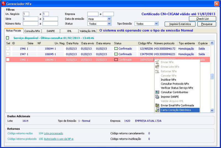Open the DANFE tab
This screenshot has height=148, width=221.
(51, 31)
